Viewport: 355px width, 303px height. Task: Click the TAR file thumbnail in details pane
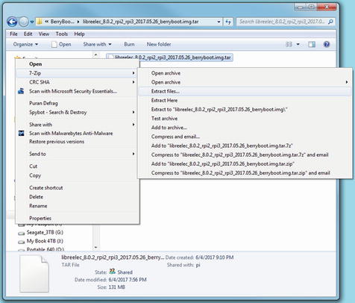point(34,274)
